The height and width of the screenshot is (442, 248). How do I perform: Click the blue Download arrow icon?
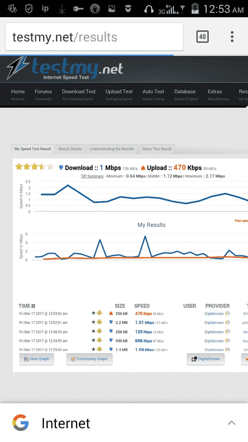61,168
